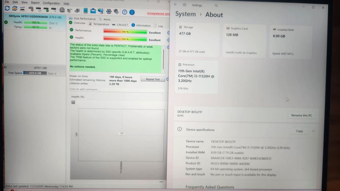The height and width of the screenshot is (191, 340).
Task: Click the horizontal bars toolbar icon
Action: tap(22, 9)
